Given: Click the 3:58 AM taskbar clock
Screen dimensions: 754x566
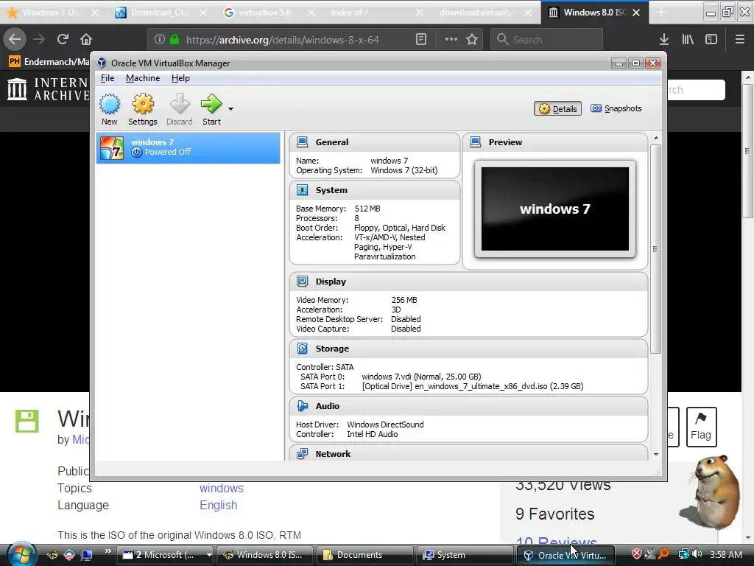Looking at the screenshot, I should (x=725, y=554).
